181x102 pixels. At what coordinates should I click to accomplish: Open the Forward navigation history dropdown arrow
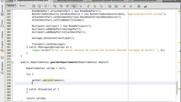click(x=48, y=6)
